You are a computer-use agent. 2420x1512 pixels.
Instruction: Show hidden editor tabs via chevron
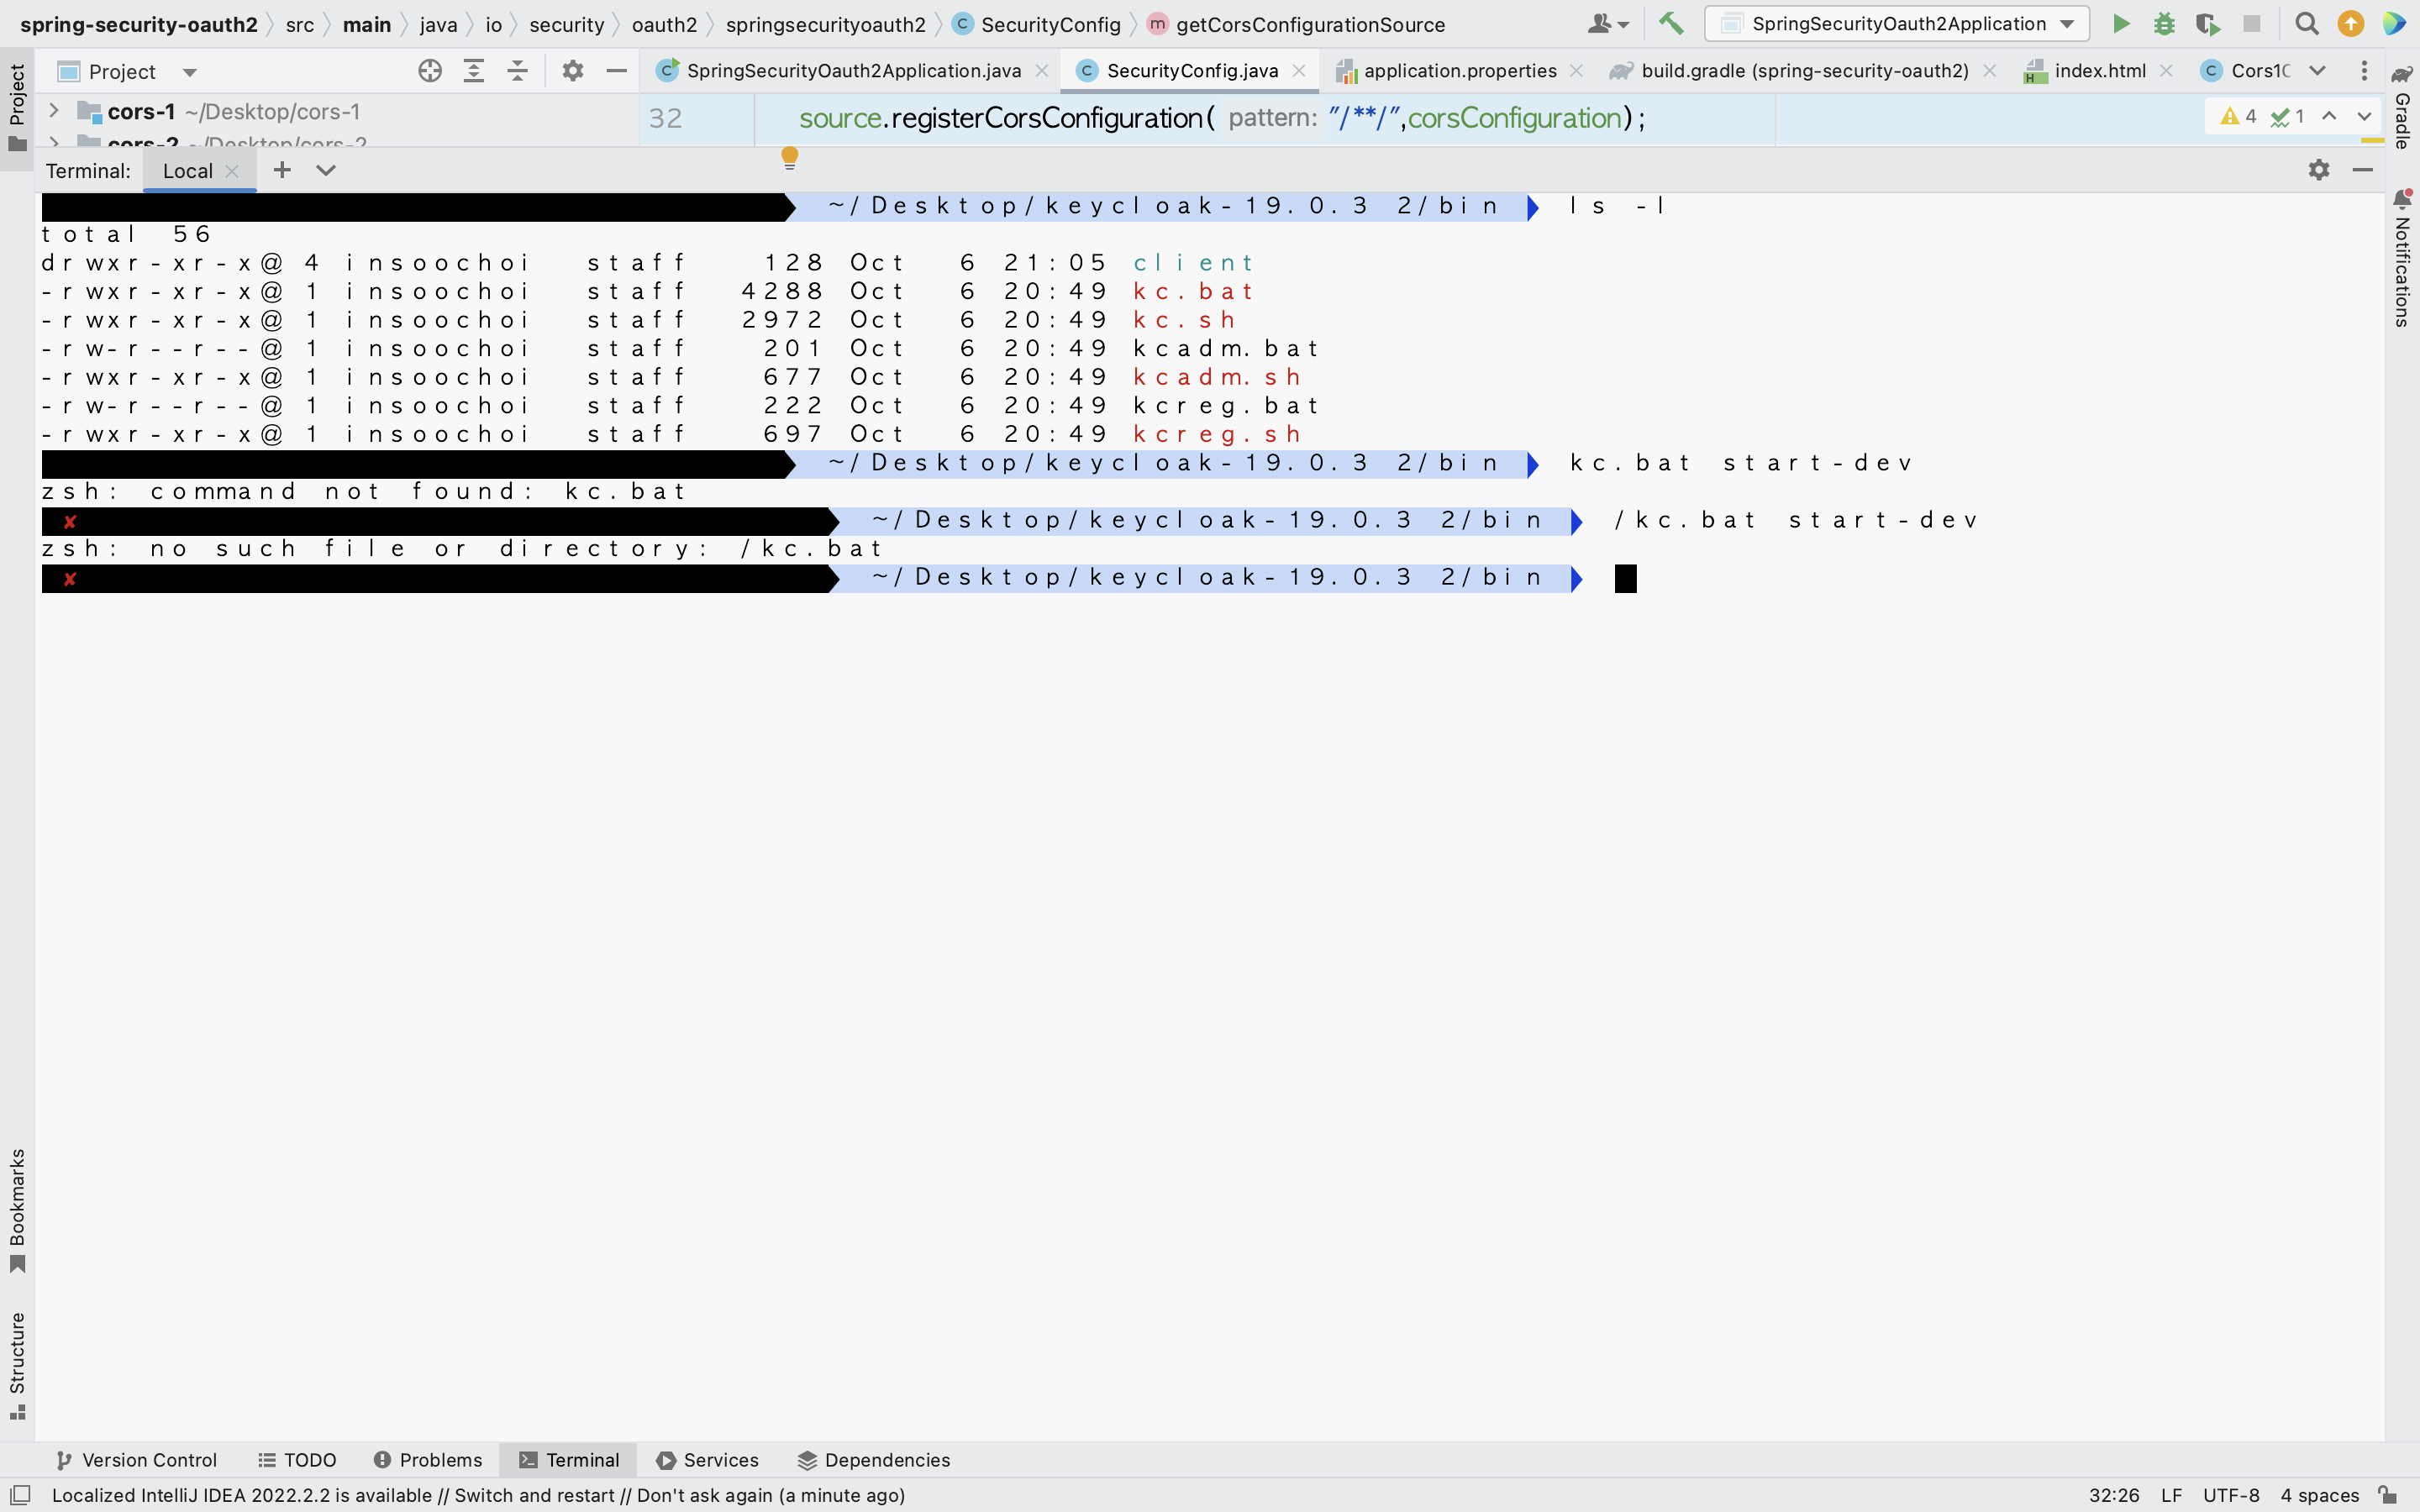(2318, 71)
